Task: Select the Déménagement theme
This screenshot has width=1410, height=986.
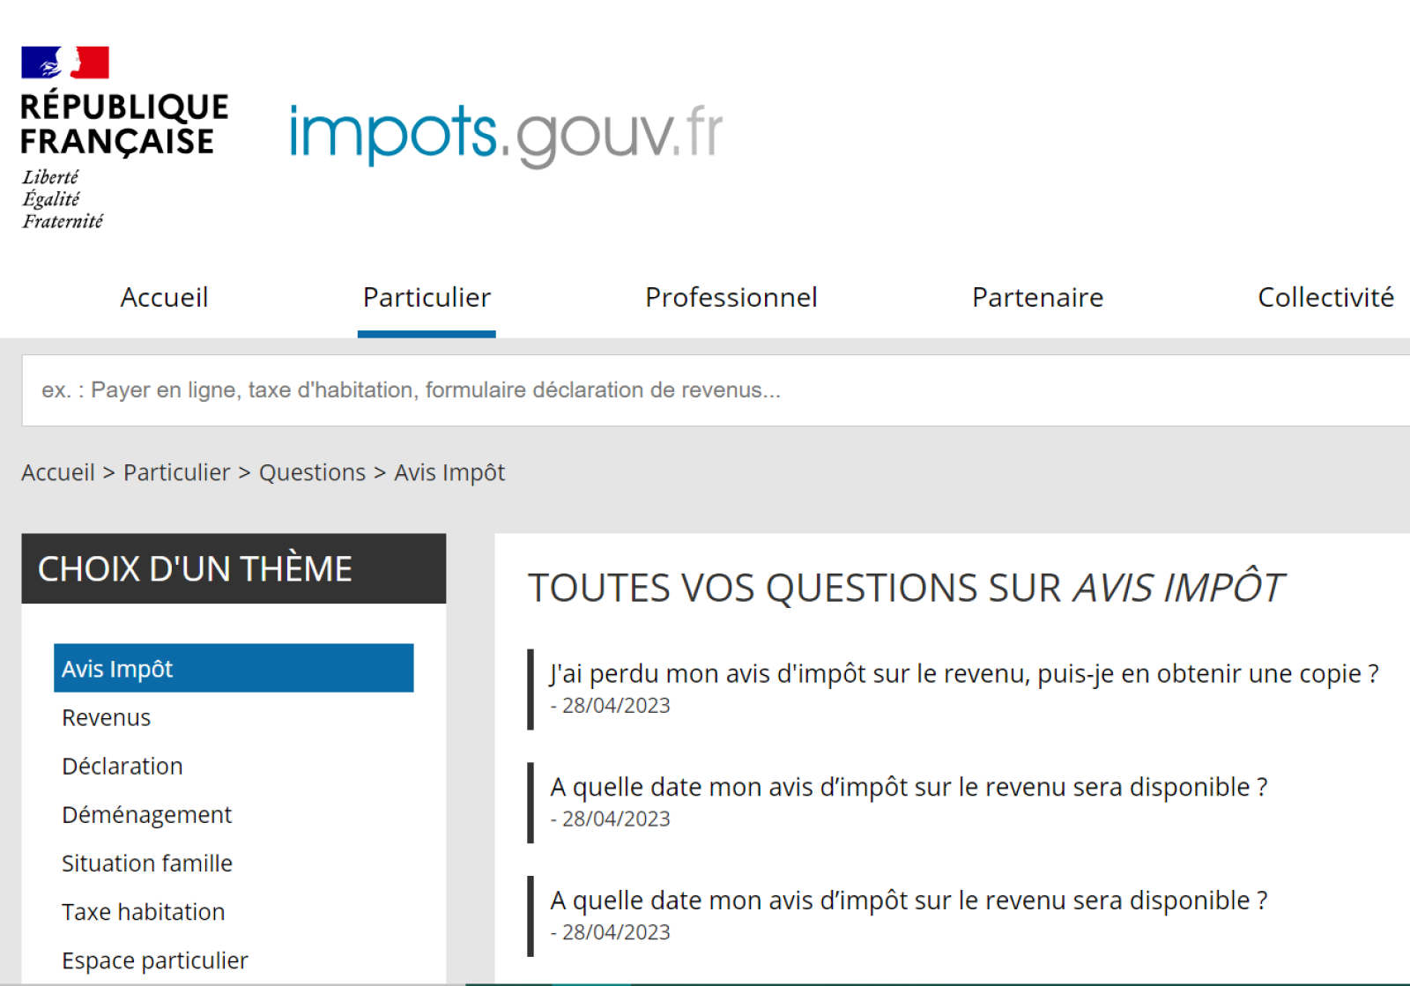Action: tap(146, 814)
